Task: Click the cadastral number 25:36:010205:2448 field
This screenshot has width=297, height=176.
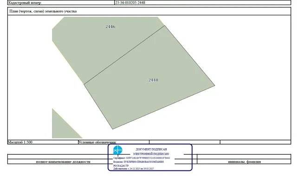Action: [203, 3]
